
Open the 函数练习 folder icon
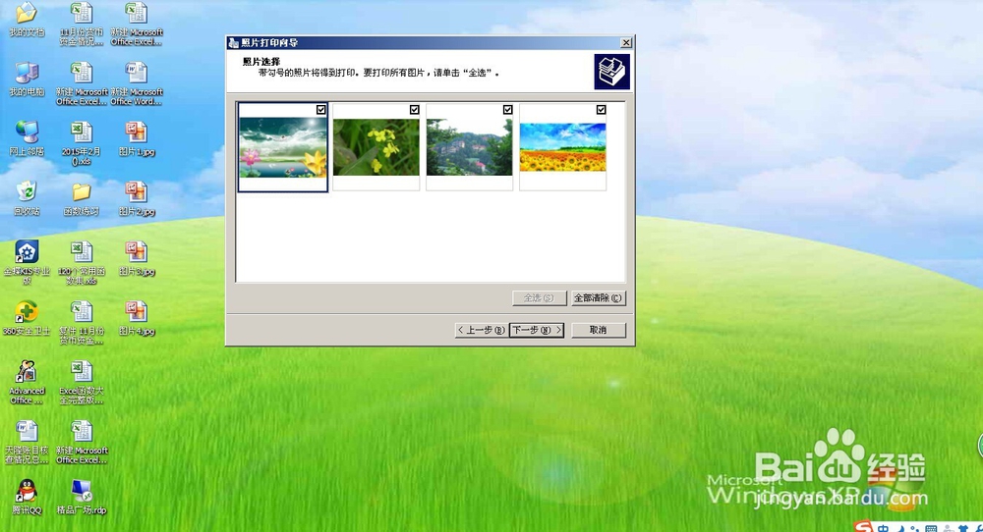point(82,192)
